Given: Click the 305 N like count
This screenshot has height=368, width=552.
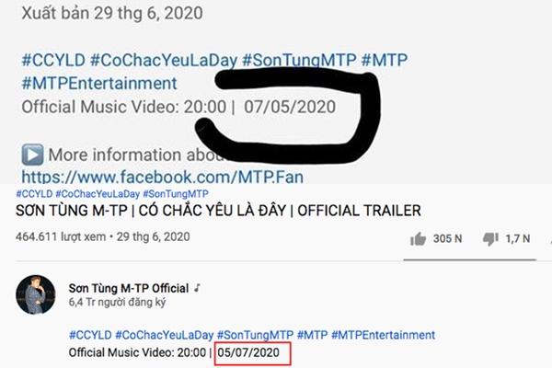Looking at the screenshot, I should (x=448, y=239).
